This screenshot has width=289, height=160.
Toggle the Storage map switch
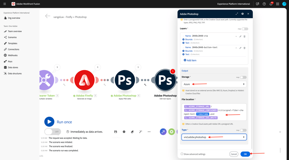(x=243, y=77)
